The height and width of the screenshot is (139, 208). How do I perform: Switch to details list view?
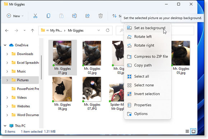click(187, 131)
